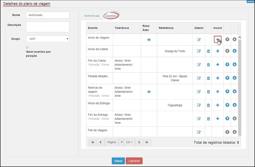Delete the Início da Entrega event

pos(208,105)
